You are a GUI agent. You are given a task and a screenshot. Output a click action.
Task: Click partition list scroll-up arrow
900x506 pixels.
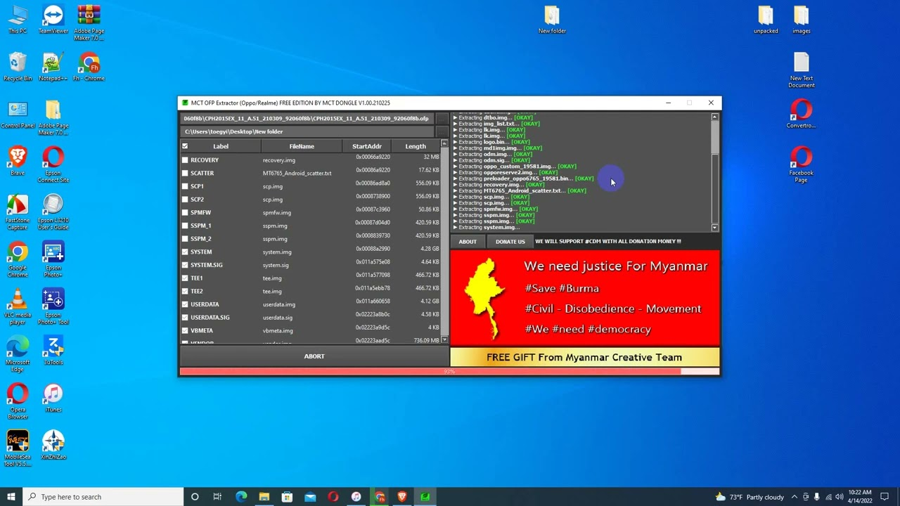point(444,143)
